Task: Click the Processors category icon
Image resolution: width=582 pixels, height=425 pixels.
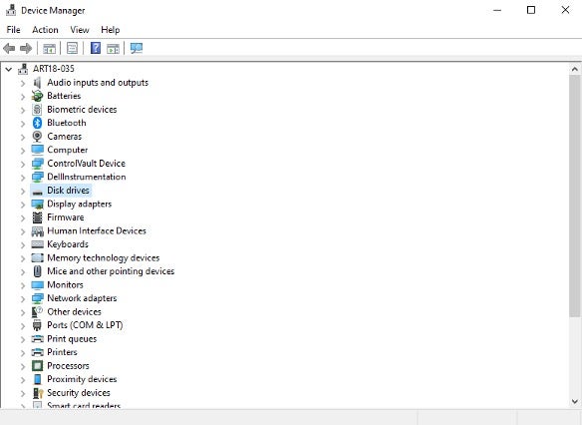Action: pos(37,366)
